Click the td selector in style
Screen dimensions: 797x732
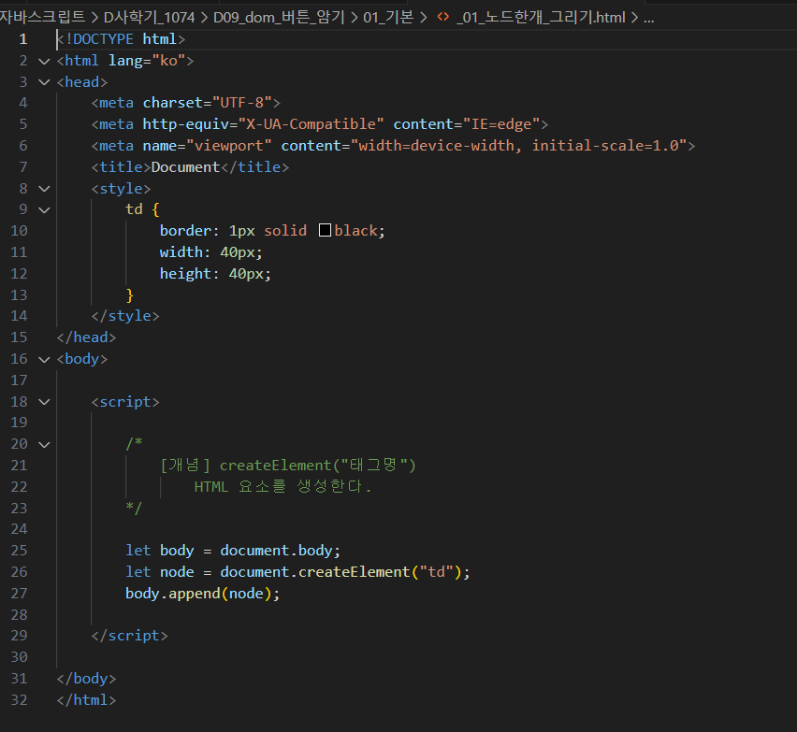134,209
